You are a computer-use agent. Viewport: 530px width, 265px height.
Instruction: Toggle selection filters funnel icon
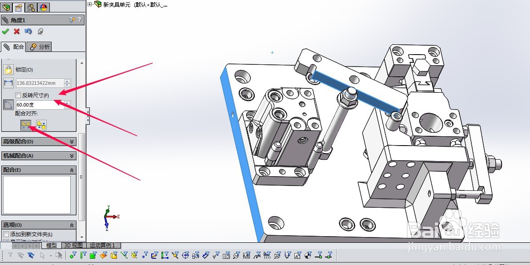pos(11,255)
